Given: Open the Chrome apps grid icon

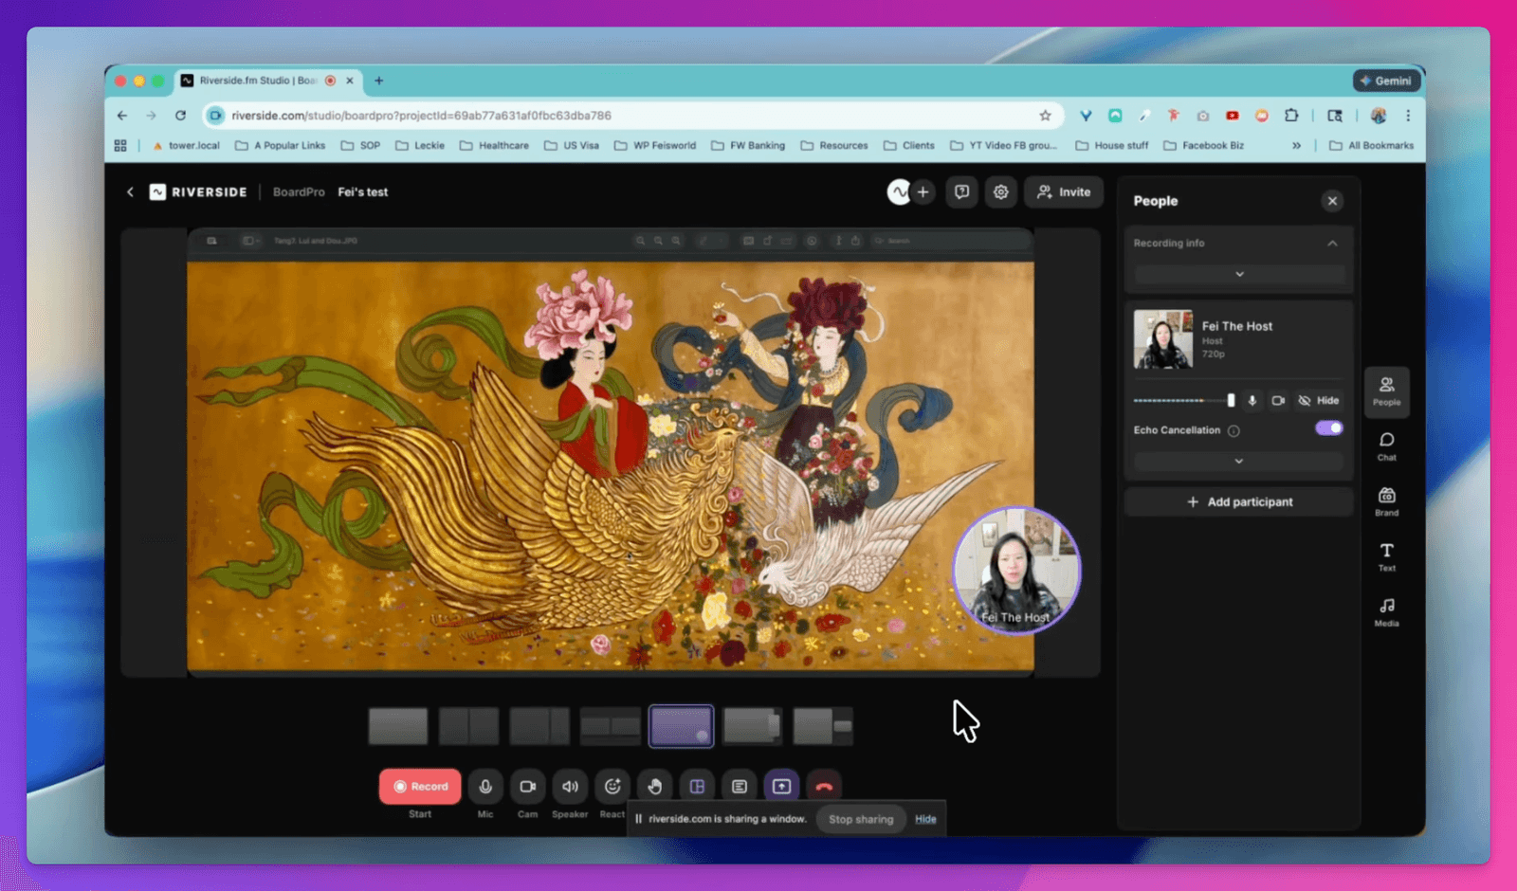Looking at the screenshot, I should point(120,146).
